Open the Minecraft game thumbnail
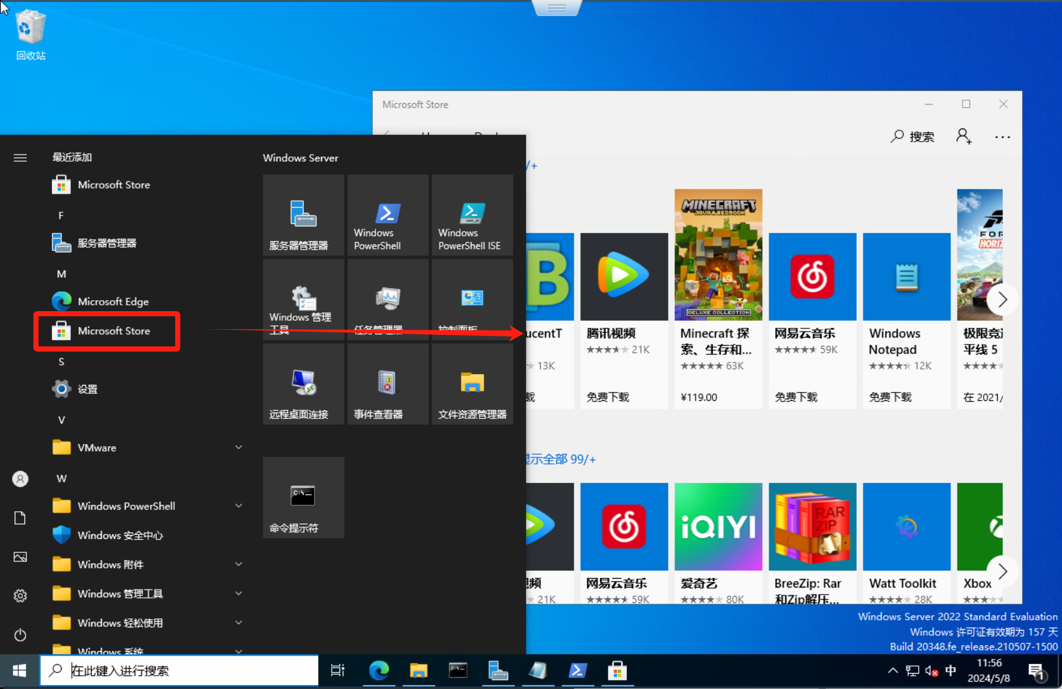The image size is (1062, 689). [718, 255]
